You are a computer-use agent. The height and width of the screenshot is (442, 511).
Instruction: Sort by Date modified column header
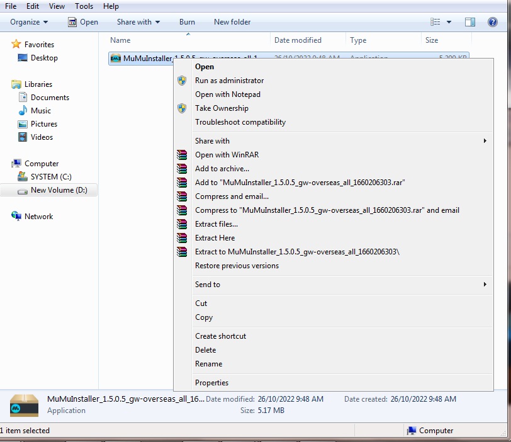pos(298,40)
